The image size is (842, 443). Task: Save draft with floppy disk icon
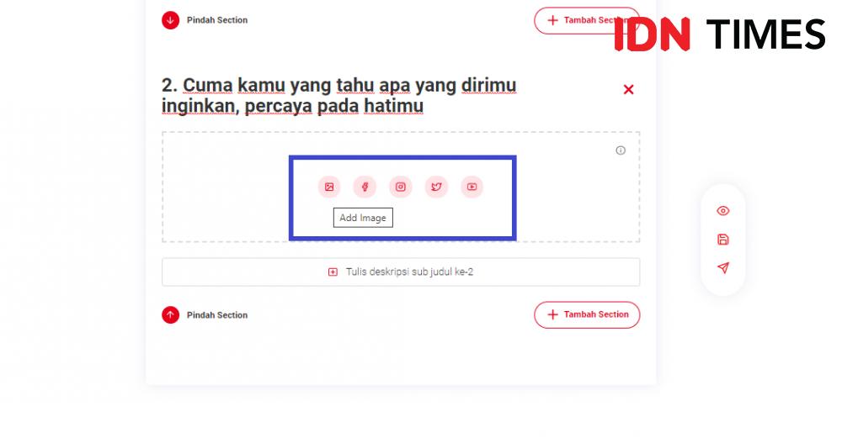pos(722,240)
